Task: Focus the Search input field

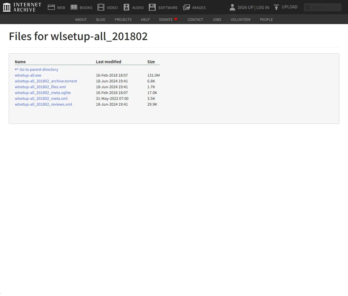Action: tap(323, 7)
